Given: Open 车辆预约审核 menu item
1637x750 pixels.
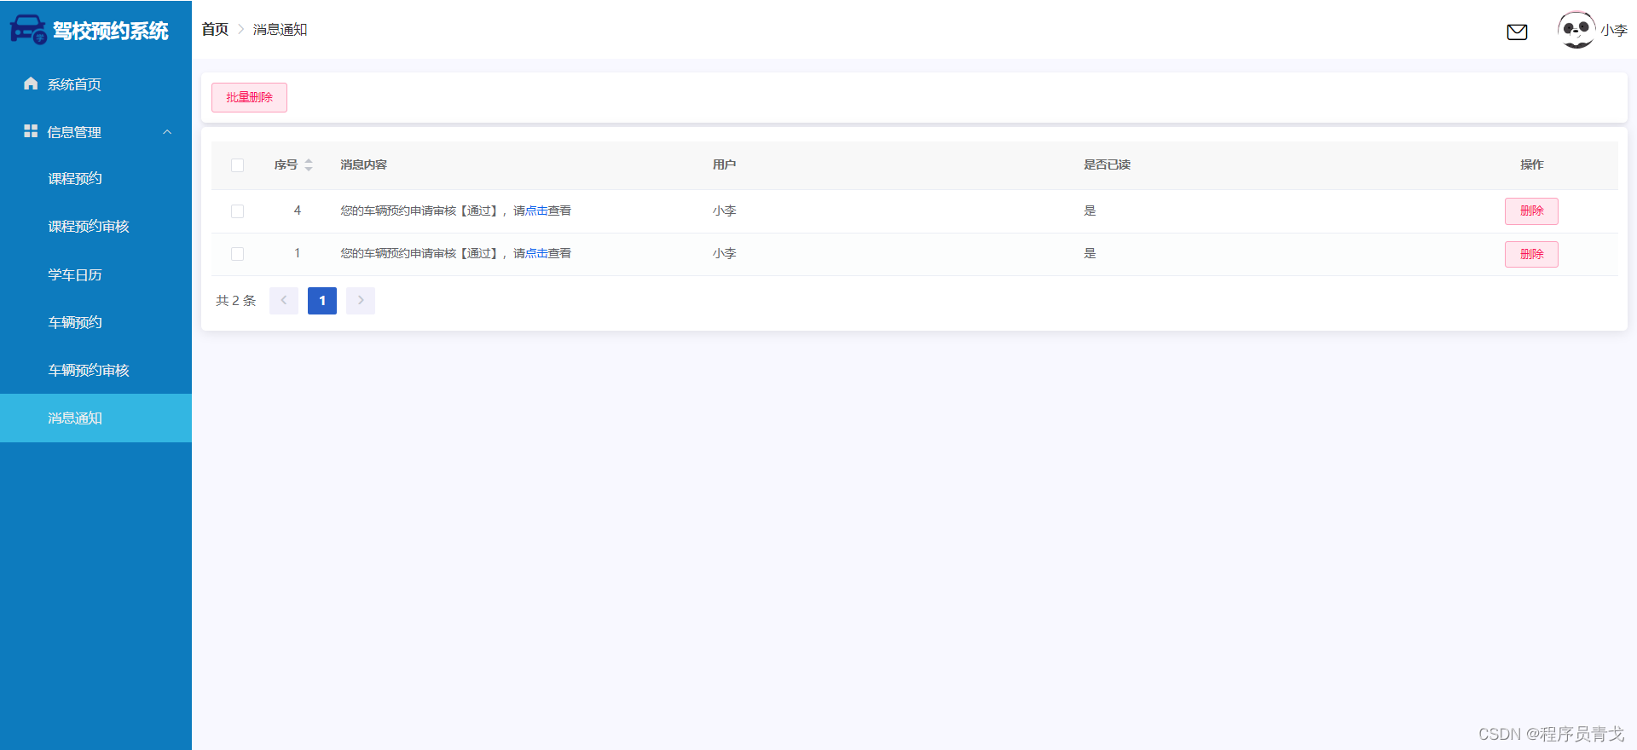Looking at the screenshot, I should tap(95, 370).
